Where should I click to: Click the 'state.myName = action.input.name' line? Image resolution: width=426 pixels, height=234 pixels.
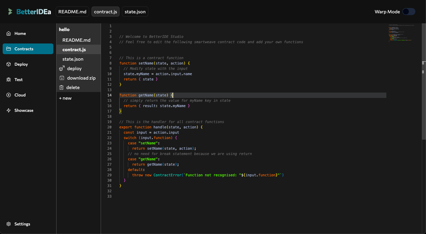pyautogui.click(x=158, y=74)
